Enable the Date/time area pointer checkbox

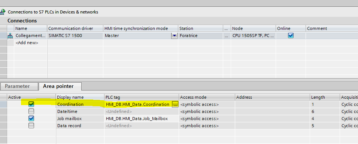(x=31, y=111)
